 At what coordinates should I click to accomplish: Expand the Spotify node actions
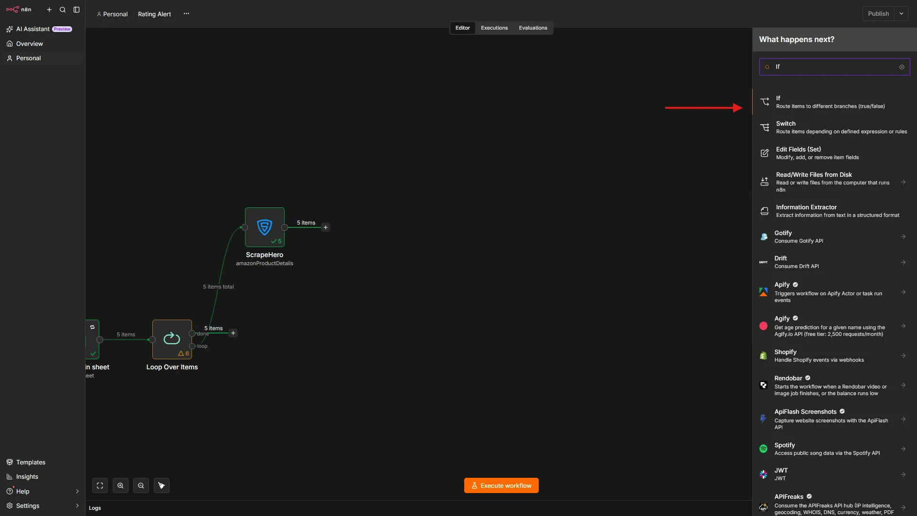[x=903, y=449]
